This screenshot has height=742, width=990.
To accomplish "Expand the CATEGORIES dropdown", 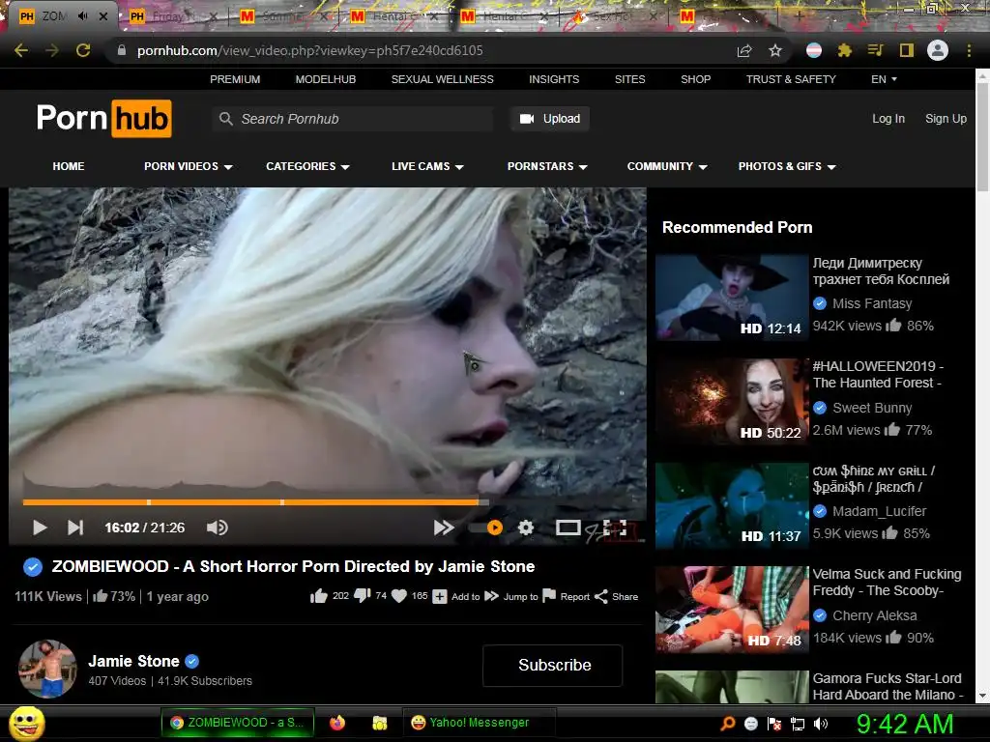I will (x=307, y=166).
